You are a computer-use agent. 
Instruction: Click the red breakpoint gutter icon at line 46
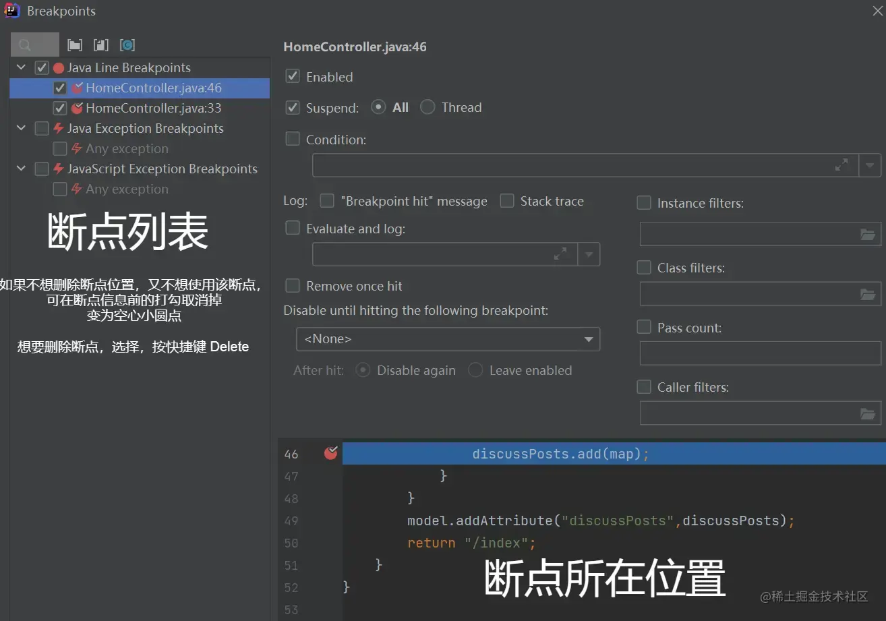tap(330, 453)
